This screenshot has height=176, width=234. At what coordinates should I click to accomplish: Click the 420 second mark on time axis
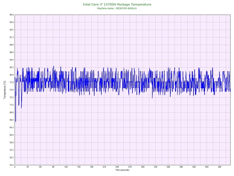pos(194,167)
